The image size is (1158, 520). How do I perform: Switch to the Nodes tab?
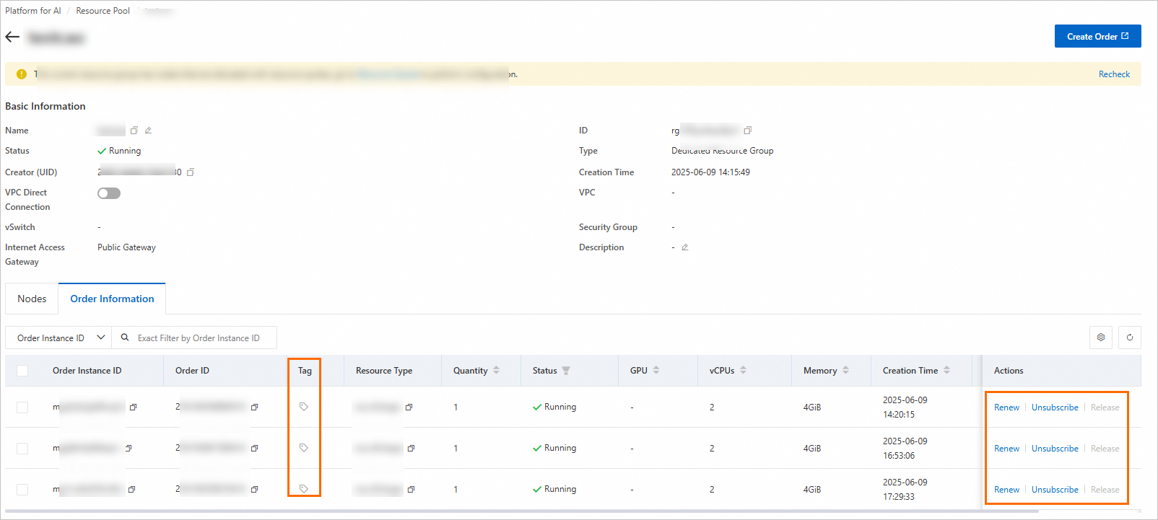(32, 299)
